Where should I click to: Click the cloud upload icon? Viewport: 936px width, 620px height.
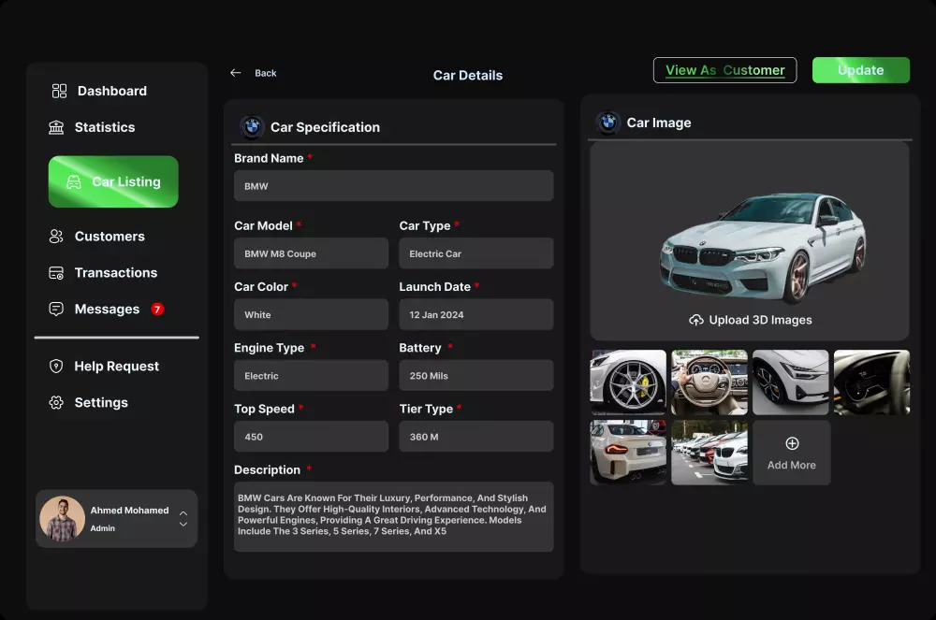tap(696, 320)
